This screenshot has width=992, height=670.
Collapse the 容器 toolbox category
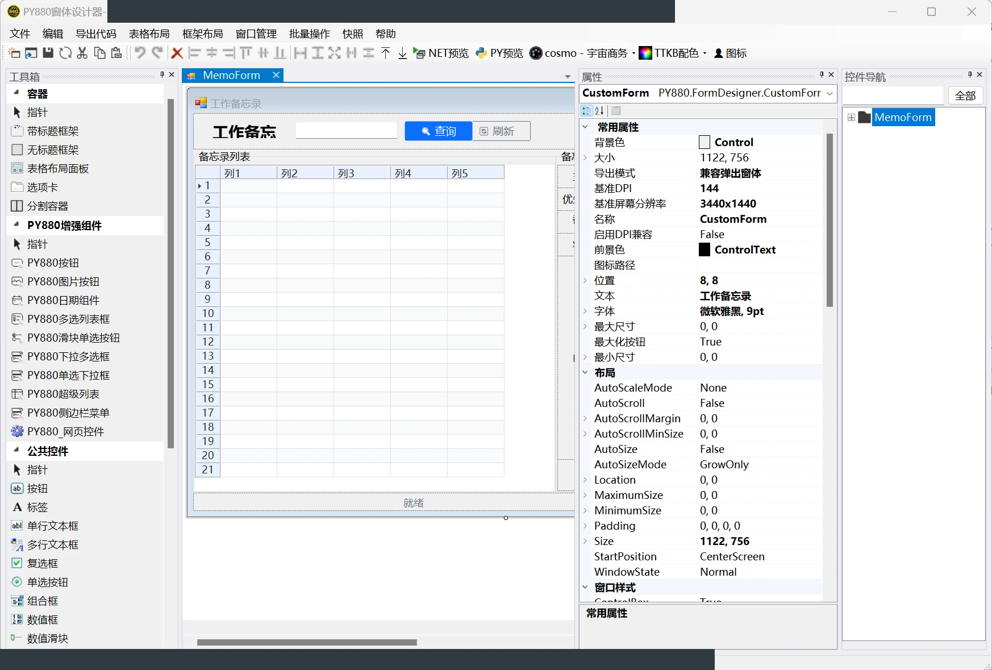click(x=16, y=93)
